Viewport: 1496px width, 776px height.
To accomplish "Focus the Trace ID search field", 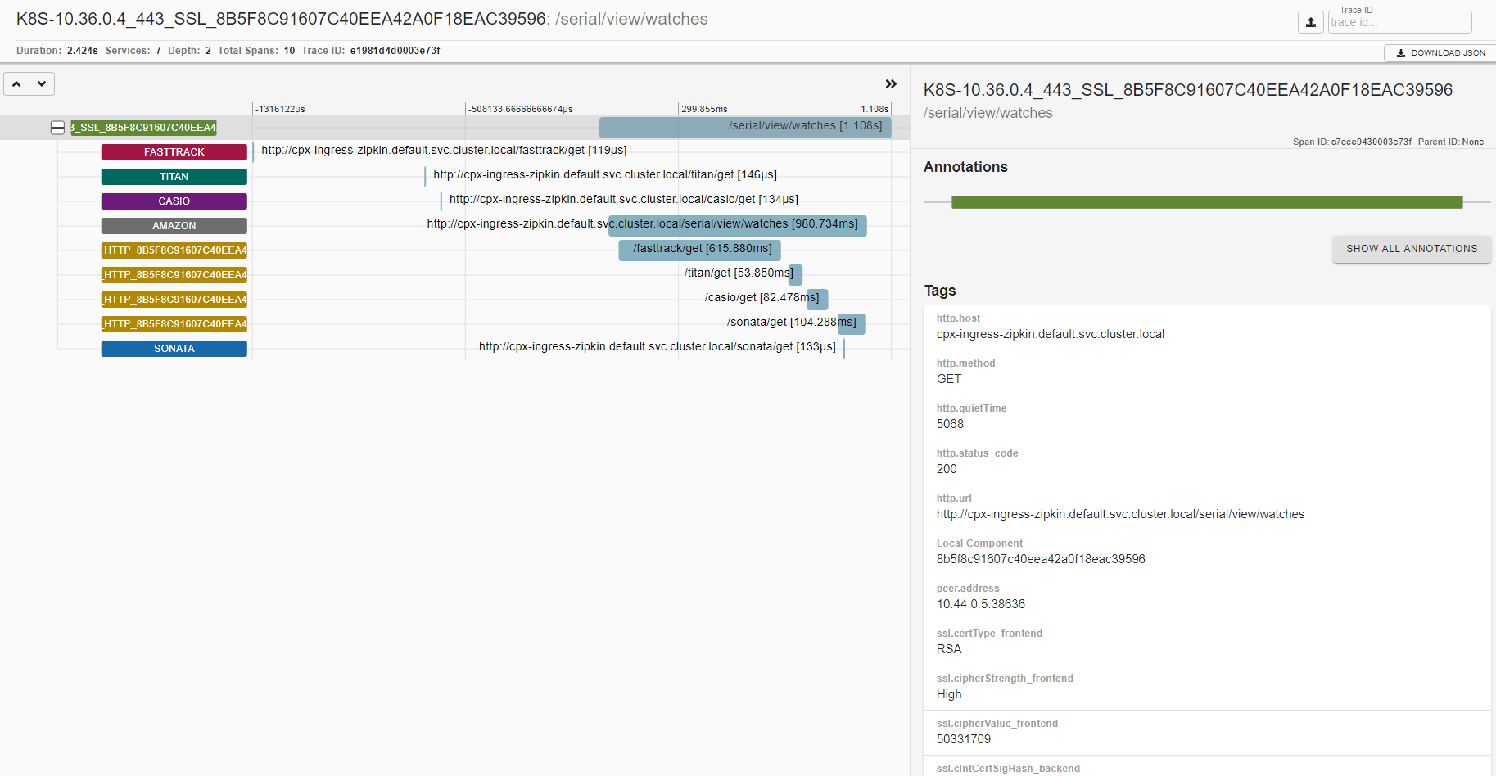I will 1399,22.
